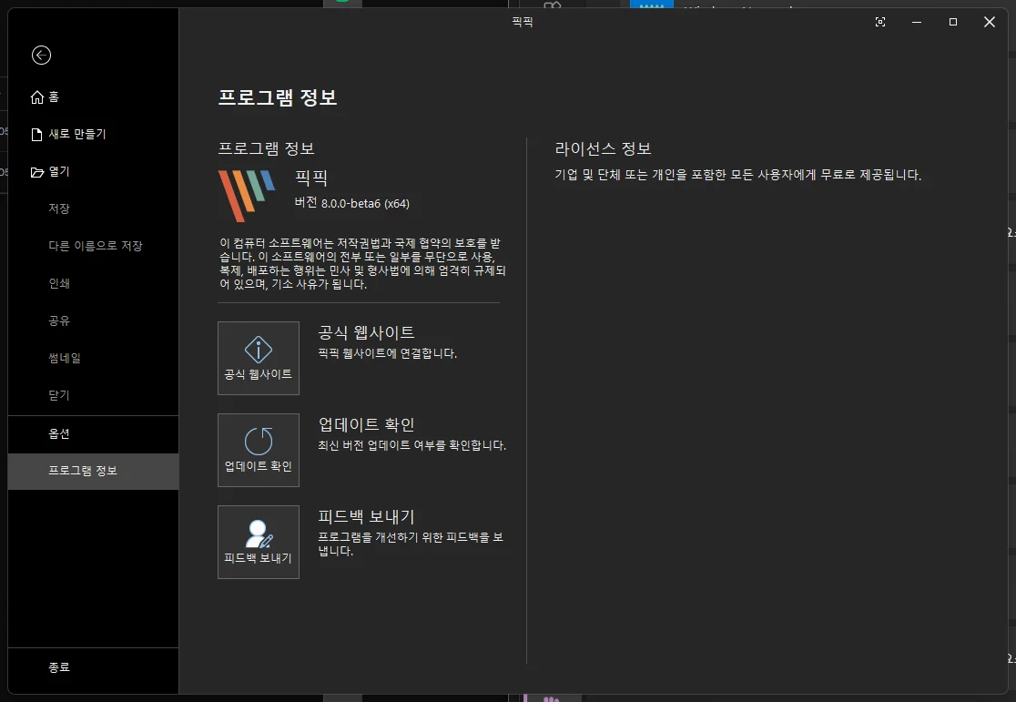The image size is (1016, 702).
Task: Open the 공유 sidebar entry
Action: [x=93, y=320]
